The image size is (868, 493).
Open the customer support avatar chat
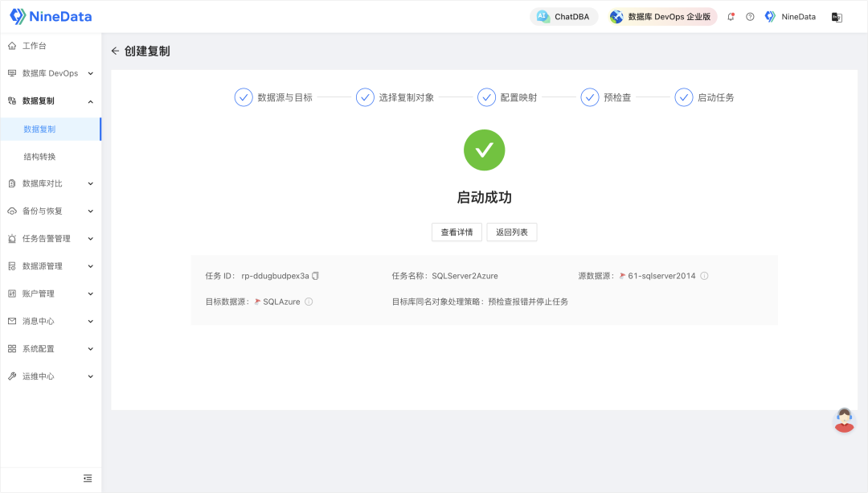click(x=844, y=420)
